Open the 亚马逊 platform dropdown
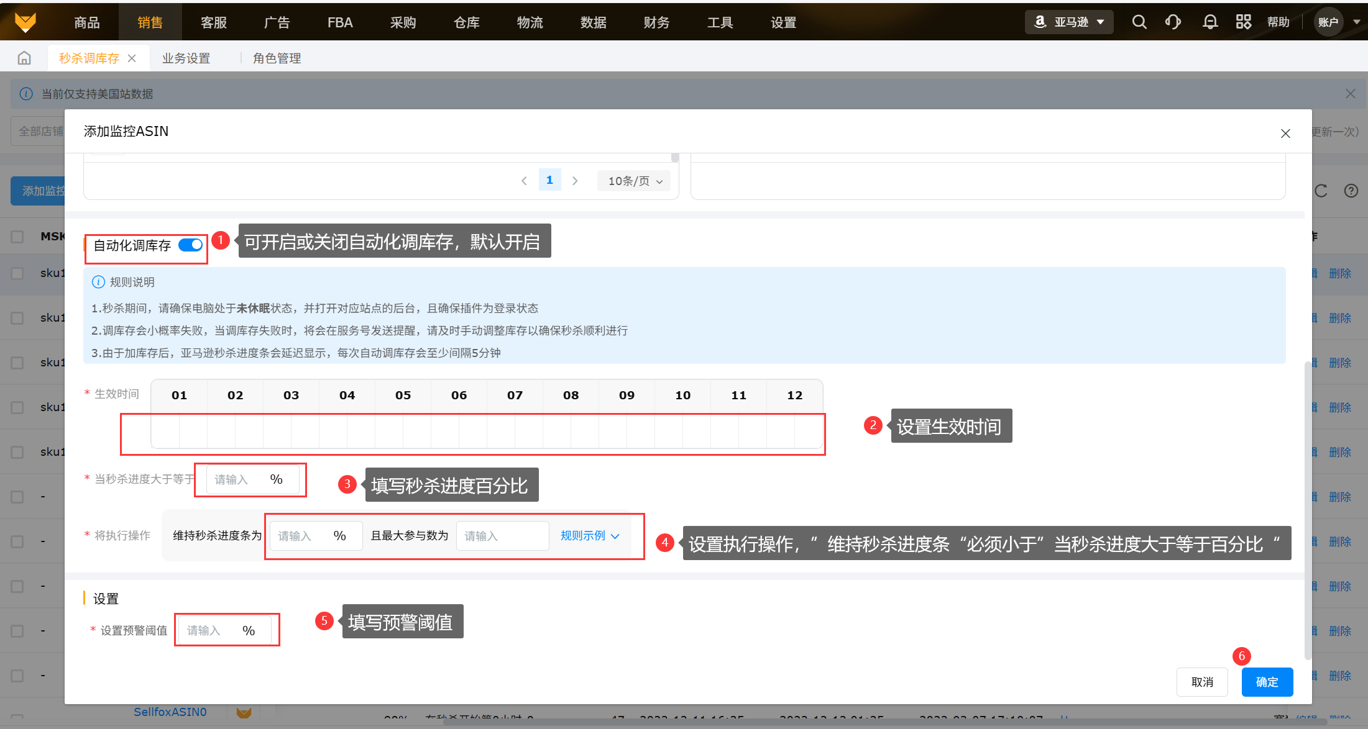The width and height of the screenshot is (1368, 729). 1069,22
